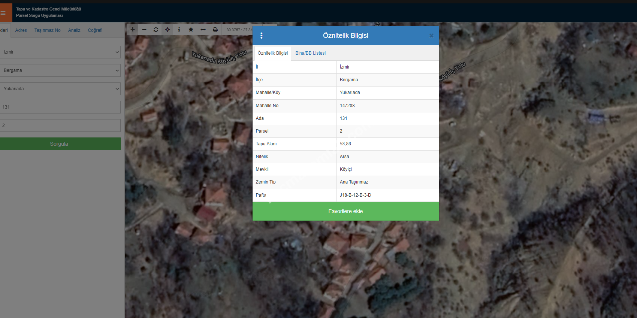Switch to the Analiz tab
Viewport: 637px width, 318px height.
click(74, 30)
